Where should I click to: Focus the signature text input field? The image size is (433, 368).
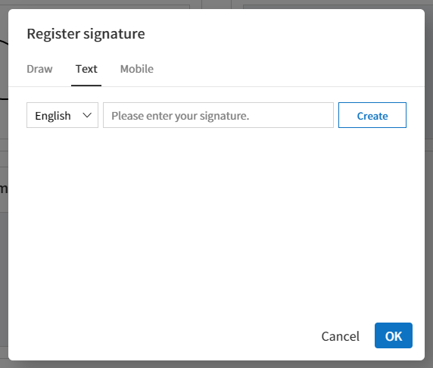coord(219,115)
